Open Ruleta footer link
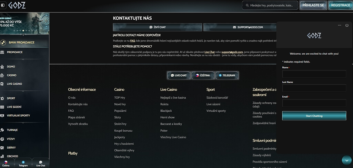This screenshot has height=168, width=353. (164, 104)
